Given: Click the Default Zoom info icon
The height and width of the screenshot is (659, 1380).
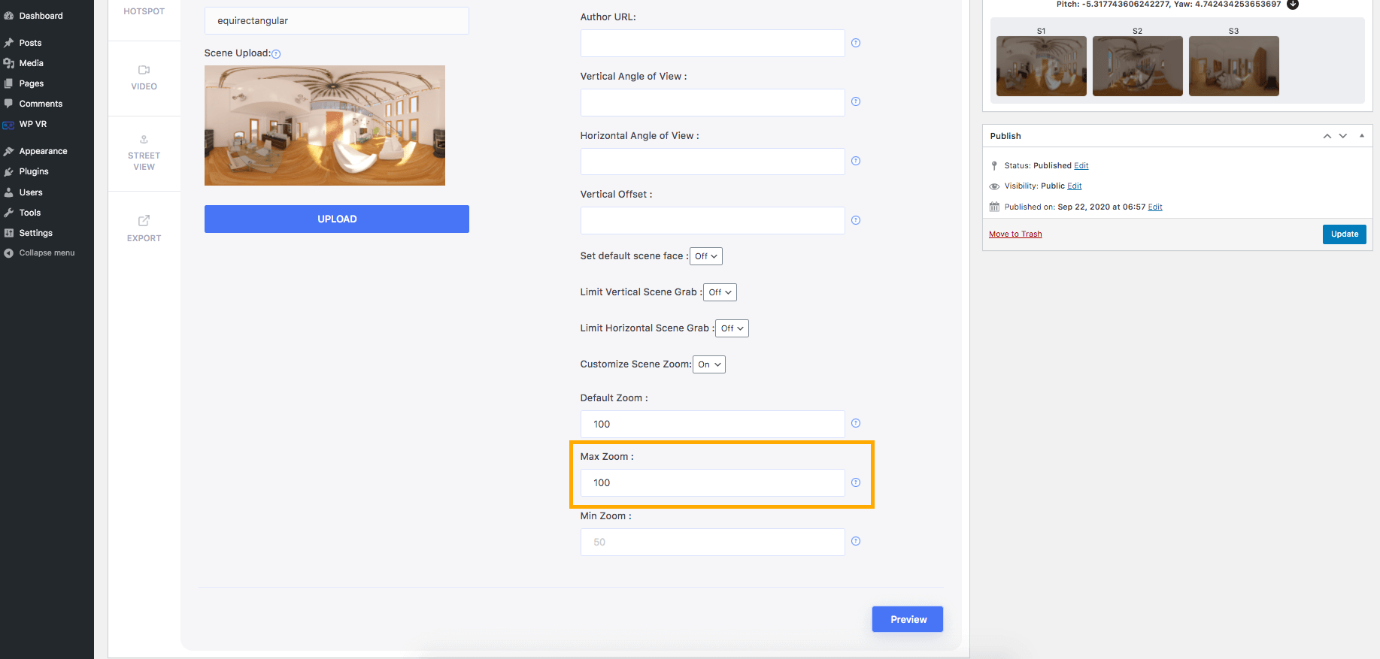Looking at the screenshot, I should (x=856, y=423).
